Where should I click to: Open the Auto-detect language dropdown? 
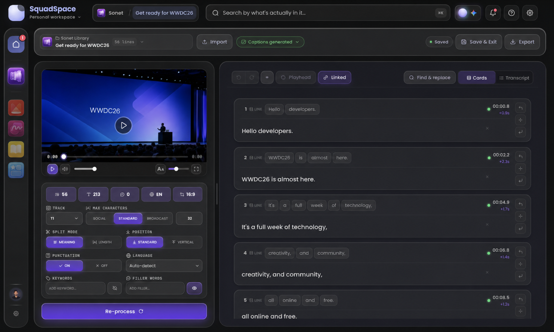(x=164, y=266)
